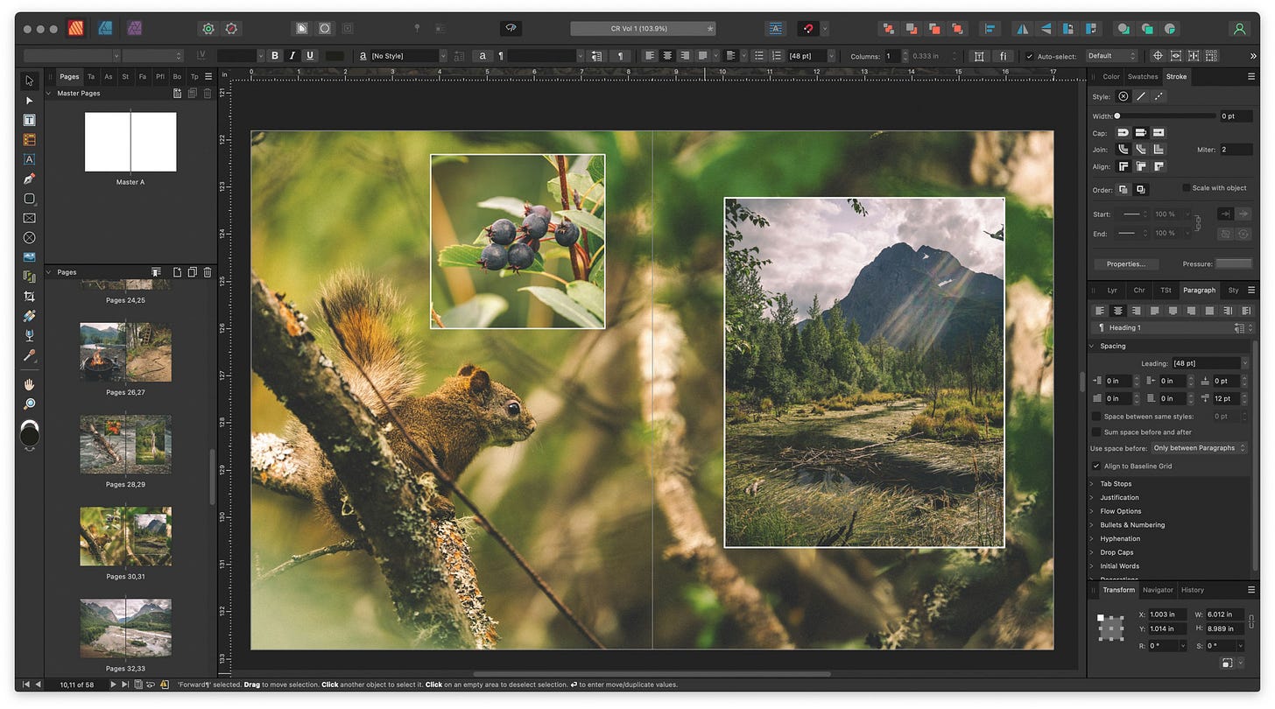Select the dashed line stroke style
Screen dimensions: 1275x709
pos(1159,96)
